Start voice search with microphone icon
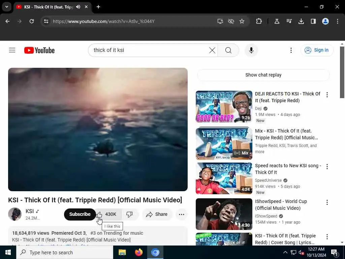The width and height of the screenshot is (345, 259). 251,50
